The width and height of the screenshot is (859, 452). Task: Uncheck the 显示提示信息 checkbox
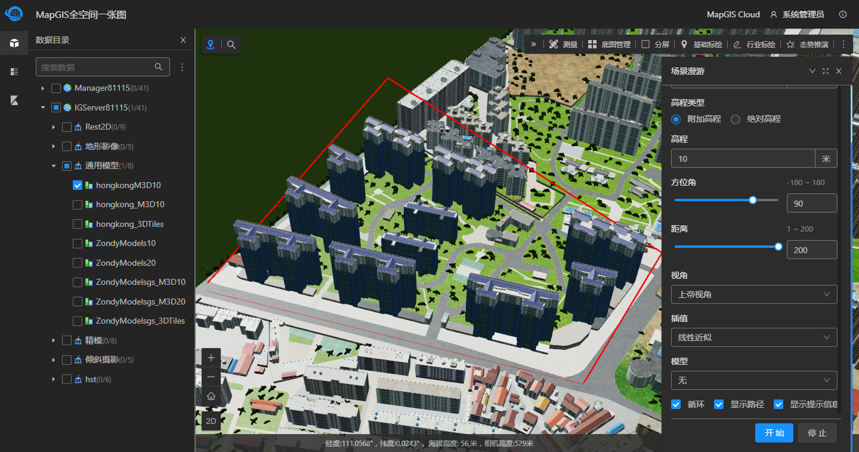click(778, 404)
